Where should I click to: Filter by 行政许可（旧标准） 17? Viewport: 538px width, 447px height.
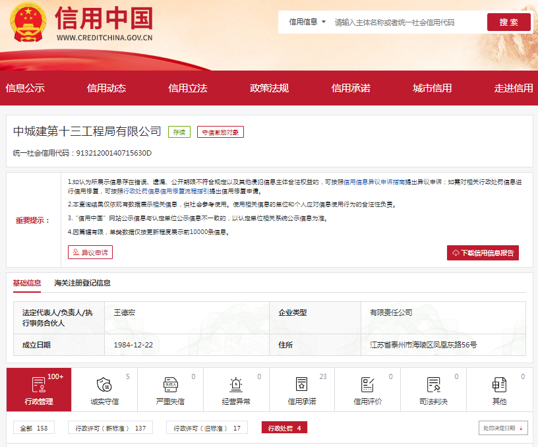[x=206, y=428]
